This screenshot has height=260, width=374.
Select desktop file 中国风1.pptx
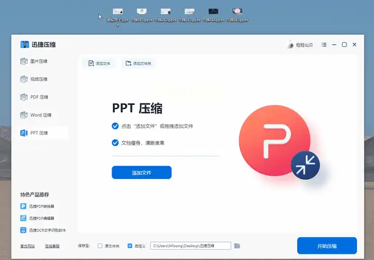[142, 15]
